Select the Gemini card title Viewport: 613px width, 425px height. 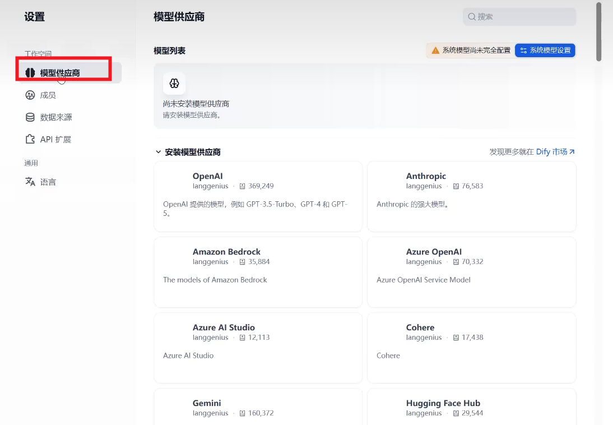pyautogui.click(x=207, y=403)
